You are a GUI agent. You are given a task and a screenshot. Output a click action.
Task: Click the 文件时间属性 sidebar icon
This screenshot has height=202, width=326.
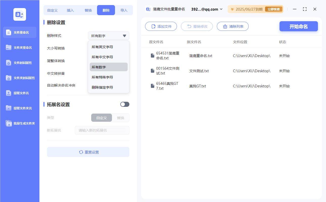tap(19, 63)
